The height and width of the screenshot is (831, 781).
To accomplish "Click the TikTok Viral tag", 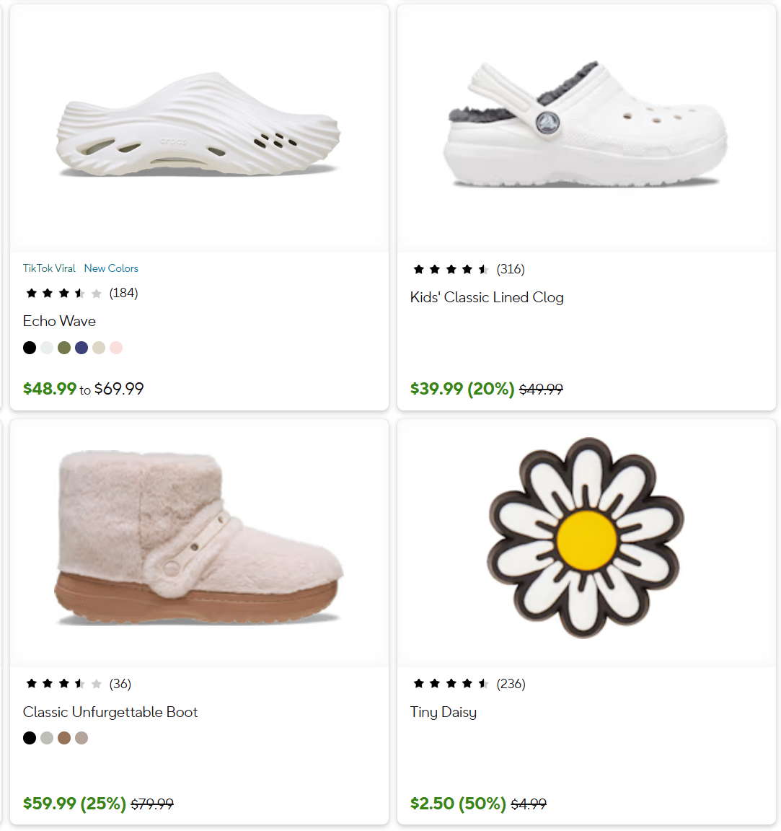I will click(49, 268).
